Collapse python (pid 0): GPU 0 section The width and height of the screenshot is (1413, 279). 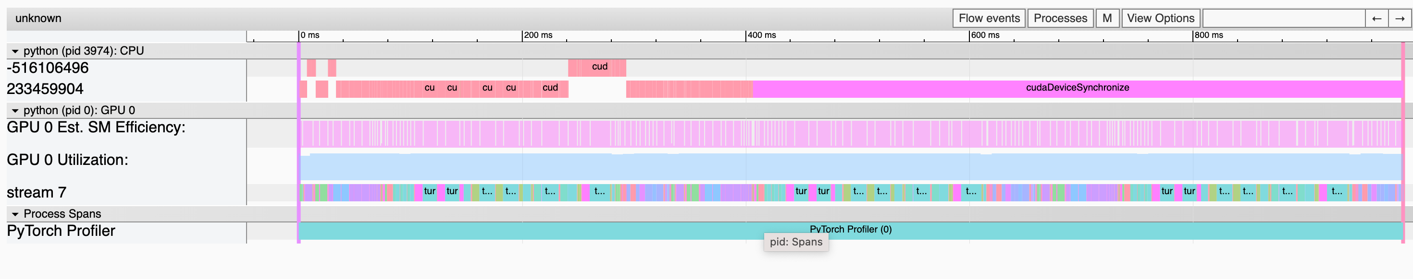(15, 111)
